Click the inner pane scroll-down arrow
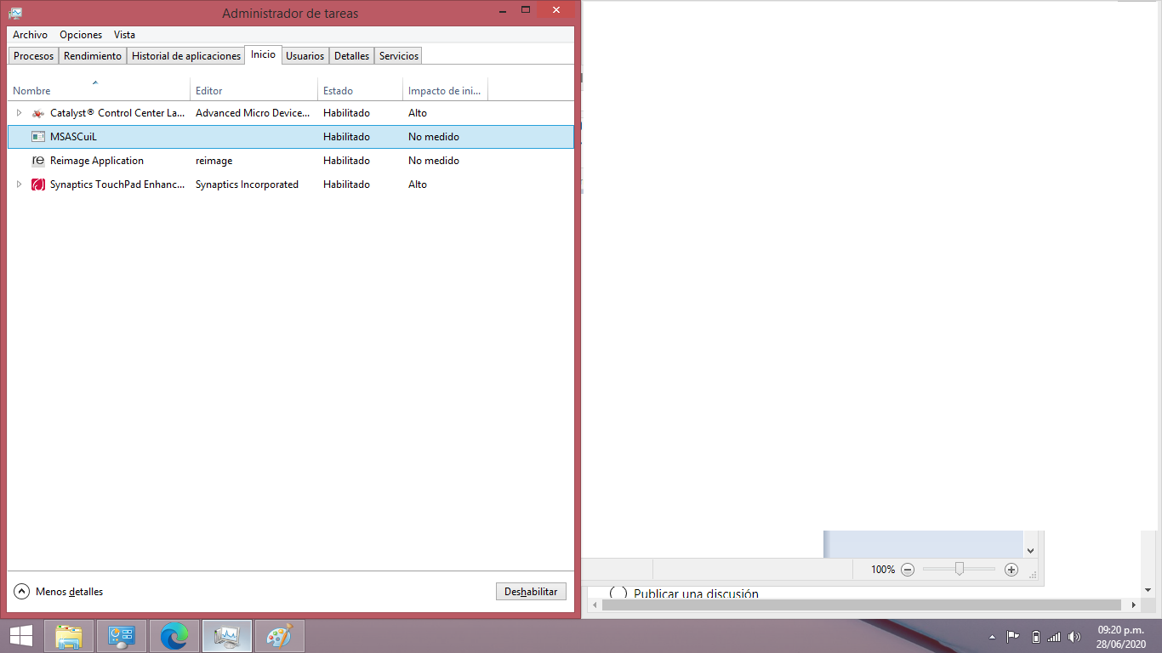The width and height of the screenshot is (1162, 653). 1031,551
